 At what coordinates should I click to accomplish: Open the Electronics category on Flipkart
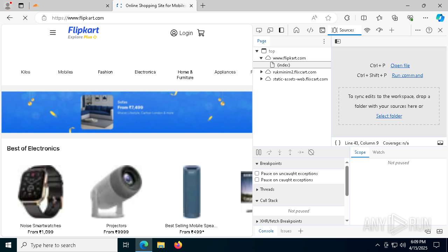click(145, 72)
